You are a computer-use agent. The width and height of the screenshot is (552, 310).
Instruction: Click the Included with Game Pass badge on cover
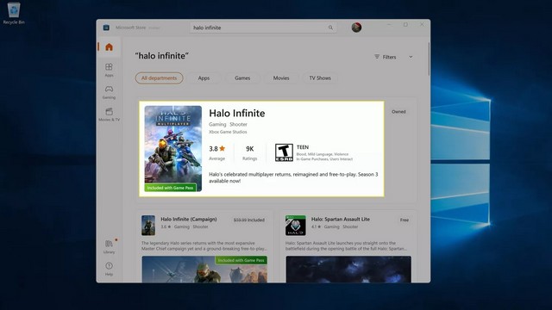click(x=171, y=188)
